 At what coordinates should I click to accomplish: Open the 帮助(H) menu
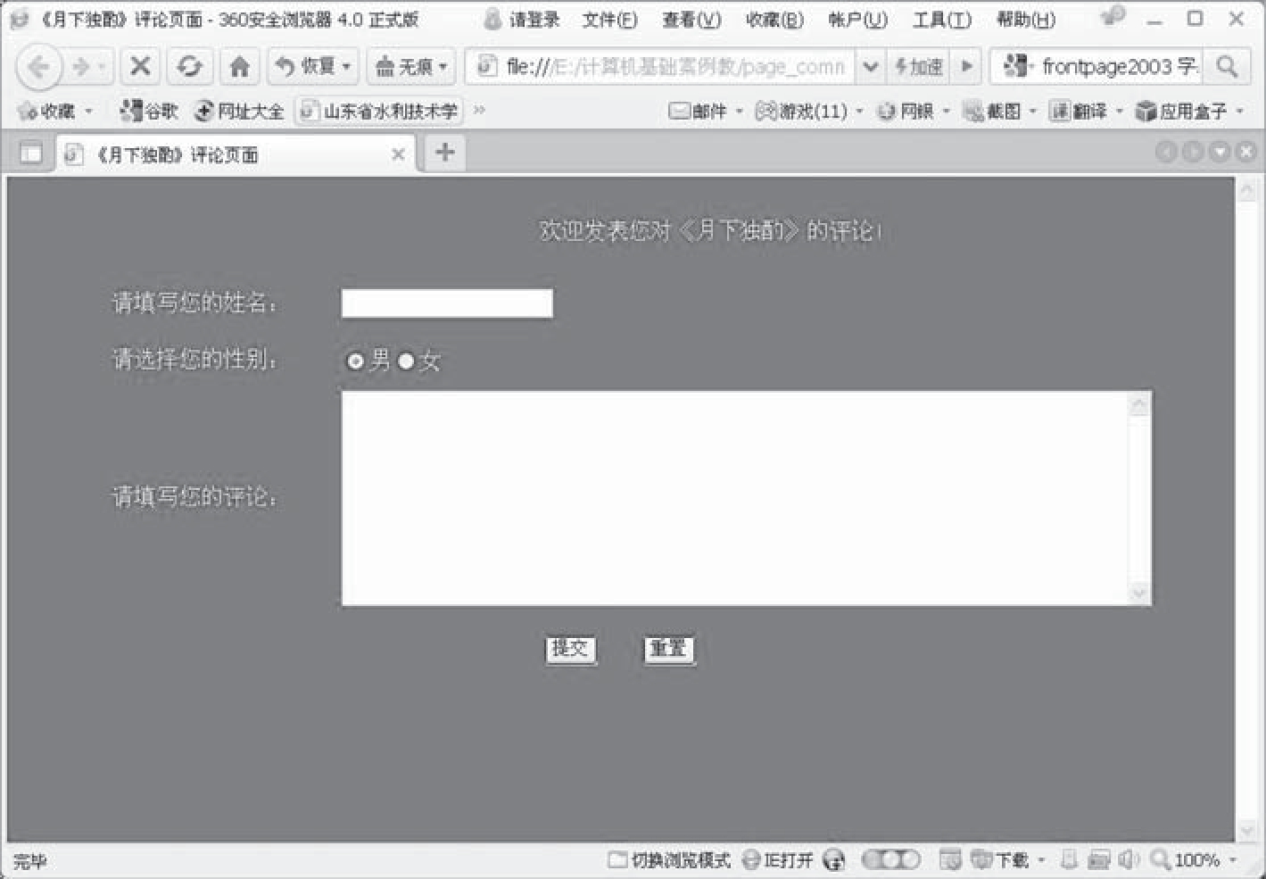(1026, 19)
